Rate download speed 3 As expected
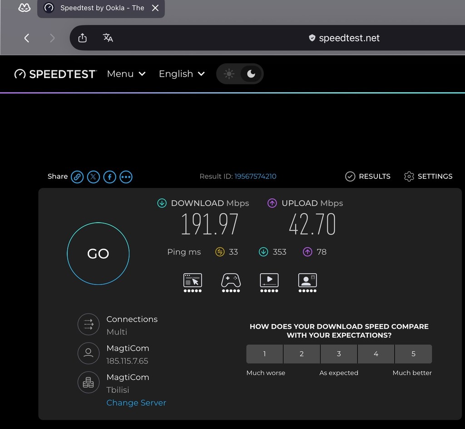The height and width of the screenshot is (429, 465). point(339,354)
